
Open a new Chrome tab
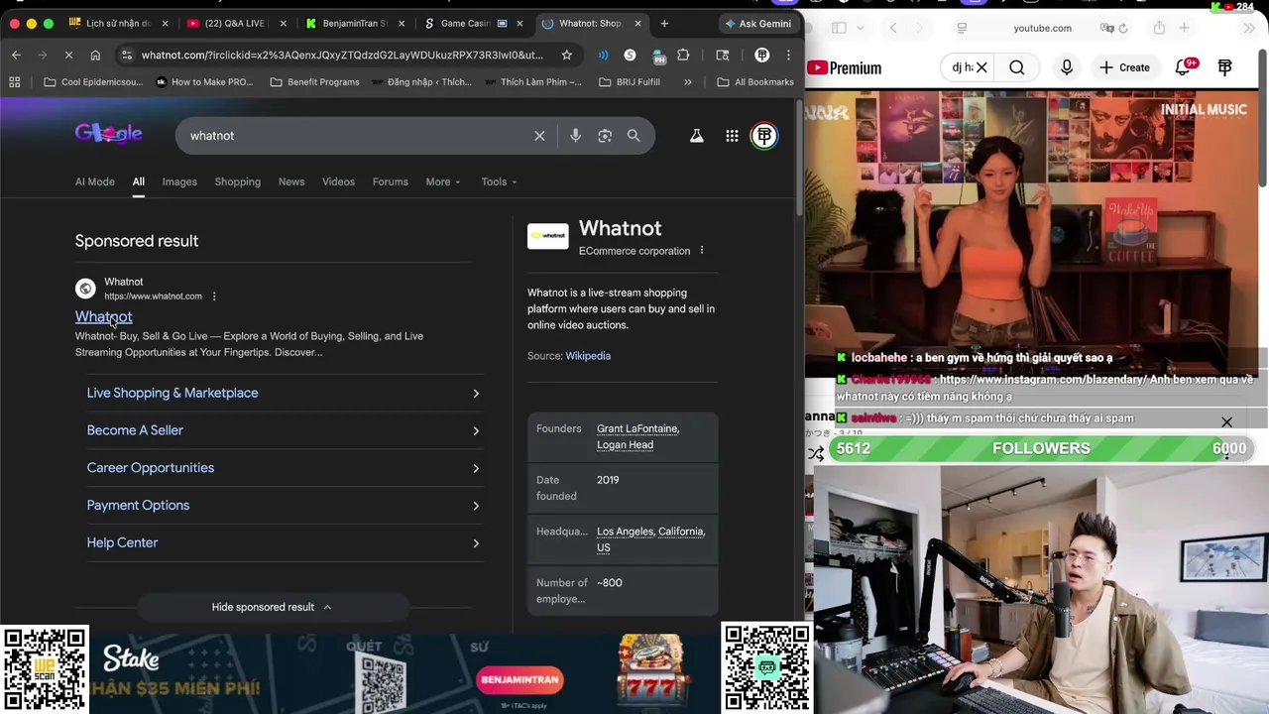(664, 23)
